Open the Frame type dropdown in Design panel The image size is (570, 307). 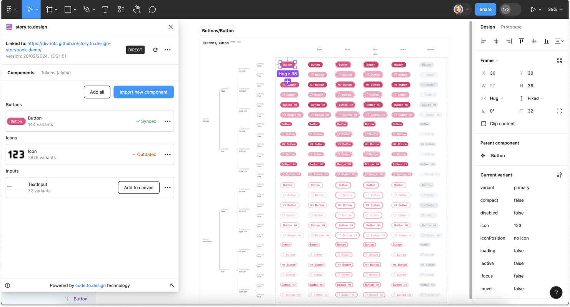pos(488,60)
